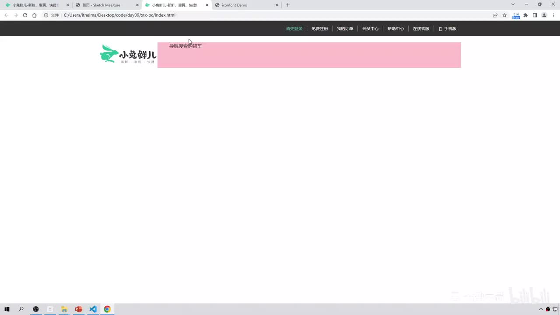Click the address bar URL
This screenshot has height=315, width=560.
coord(119,15)
